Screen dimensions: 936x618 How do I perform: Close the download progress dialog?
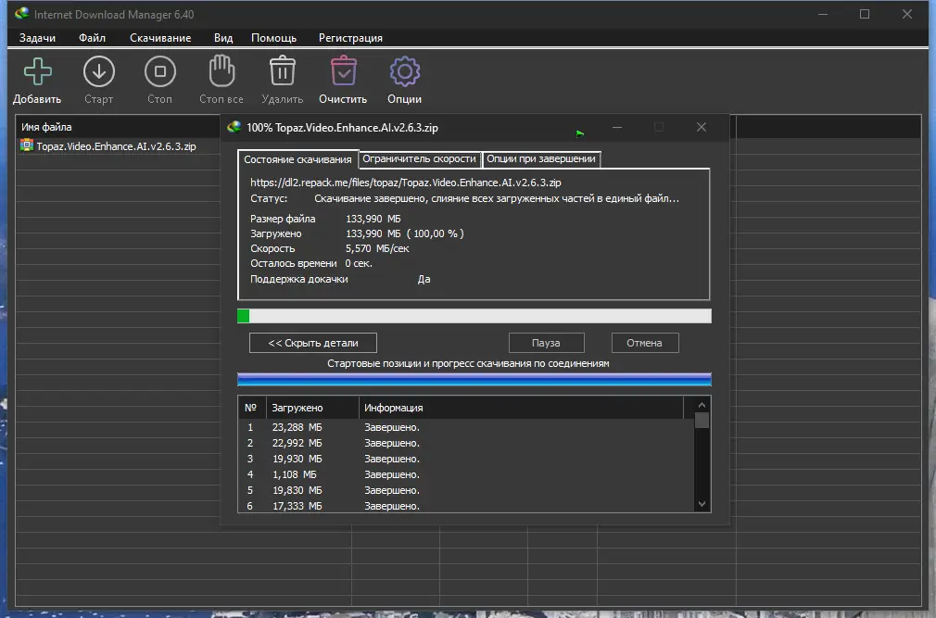coord(702,127)
